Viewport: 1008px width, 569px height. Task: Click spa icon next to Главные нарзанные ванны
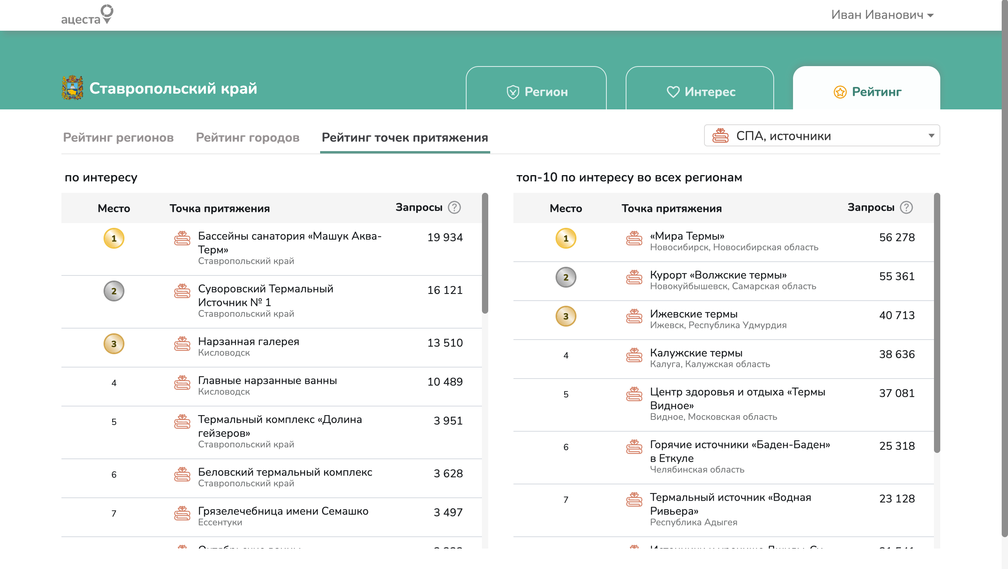[x=182, y=383]
